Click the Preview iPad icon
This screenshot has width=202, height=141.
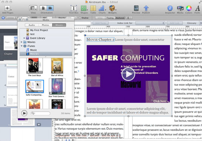(x=136, y=8)
